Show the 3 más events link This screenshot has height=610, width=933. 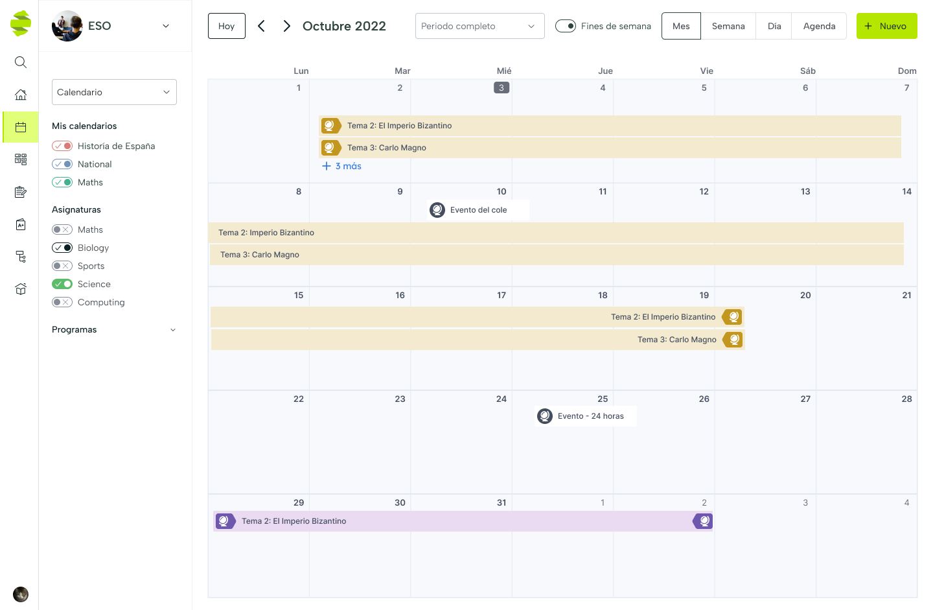point(342,166)
